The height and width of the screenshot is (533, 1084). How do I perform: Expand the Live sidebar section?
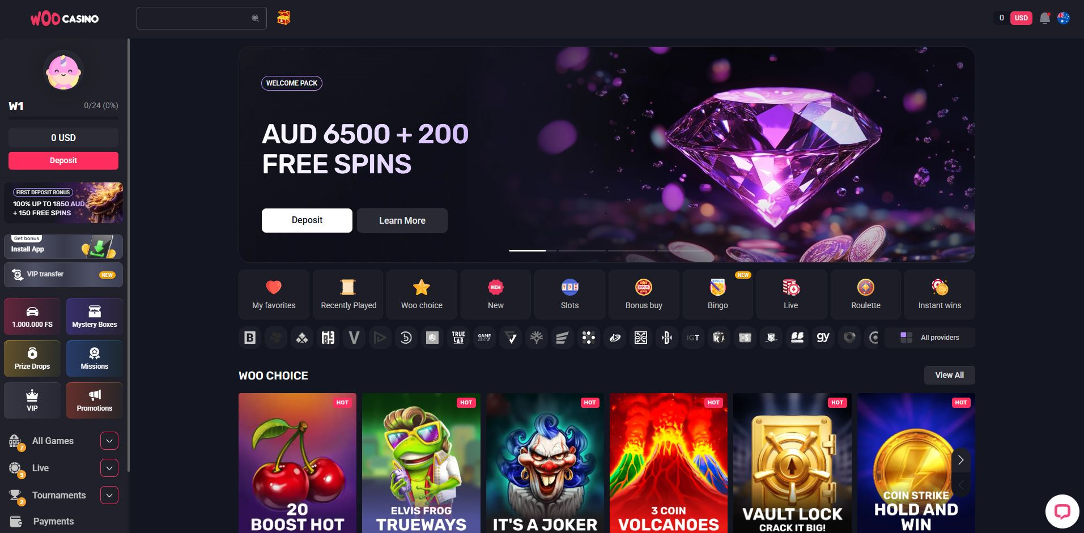coord(109,468)
